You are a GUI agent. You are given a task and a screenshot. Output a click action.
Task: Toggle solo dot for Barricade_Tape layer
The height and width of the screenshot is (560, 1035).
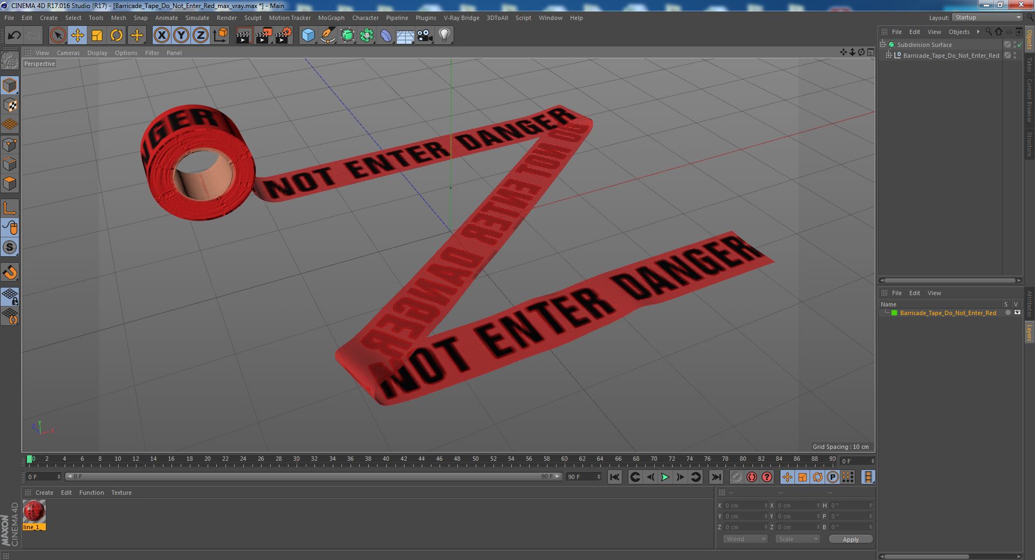click(x=1007, y=313)
